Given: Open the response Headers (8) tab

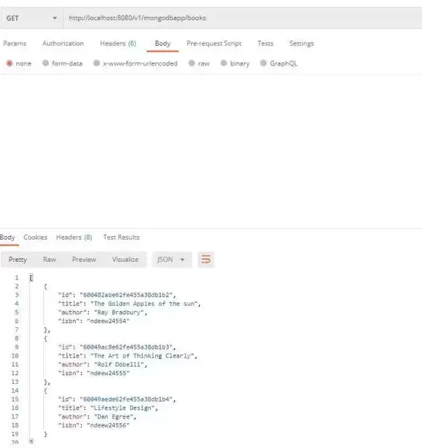Looking at the screenshot, I should (x=74, y=237).
